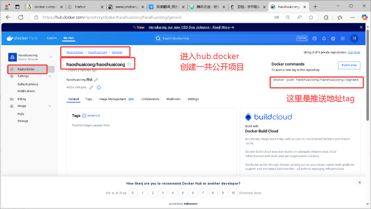Click the category info icon
The width and height of the screenshot is (371, 209).
point(99,87)
